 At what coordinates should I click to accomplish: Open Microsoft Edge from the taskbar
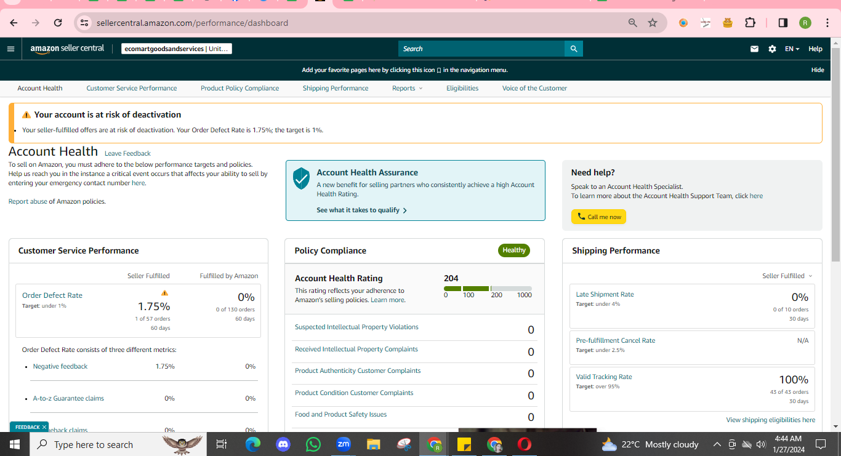click(253, 444)
